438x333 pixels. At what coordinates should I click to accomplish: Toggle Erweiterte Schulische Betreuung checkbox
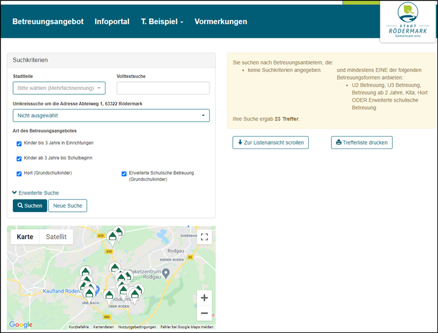124,174
